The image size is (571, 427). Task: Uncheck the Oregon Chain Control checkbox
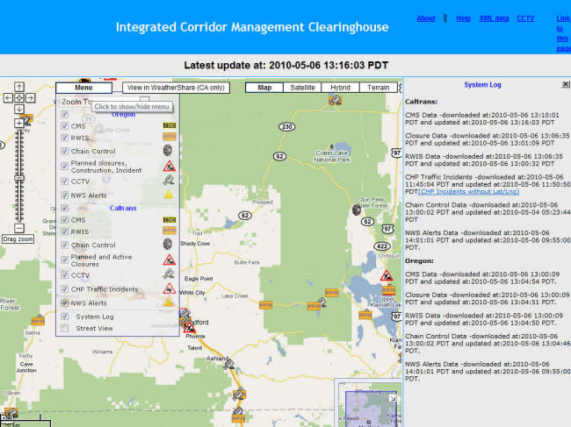[x=65, y=149]
